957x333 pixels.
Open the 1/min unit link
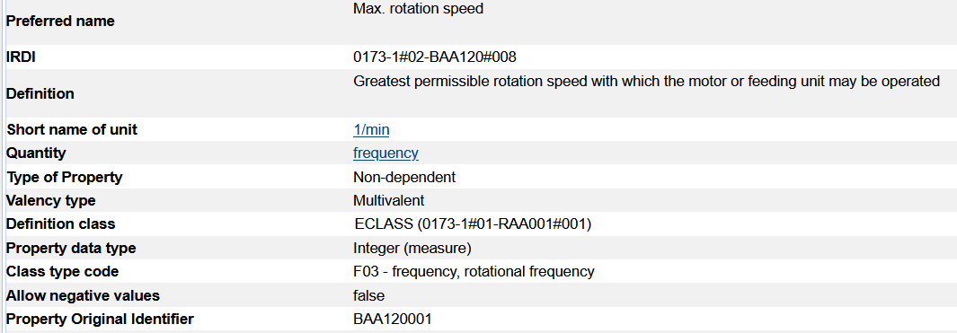tap(371, 130)
